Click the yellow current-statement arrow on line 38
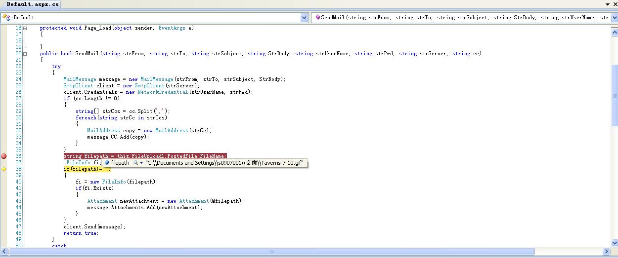The height and width of the screenshot is (258, 618). [4, 169]
